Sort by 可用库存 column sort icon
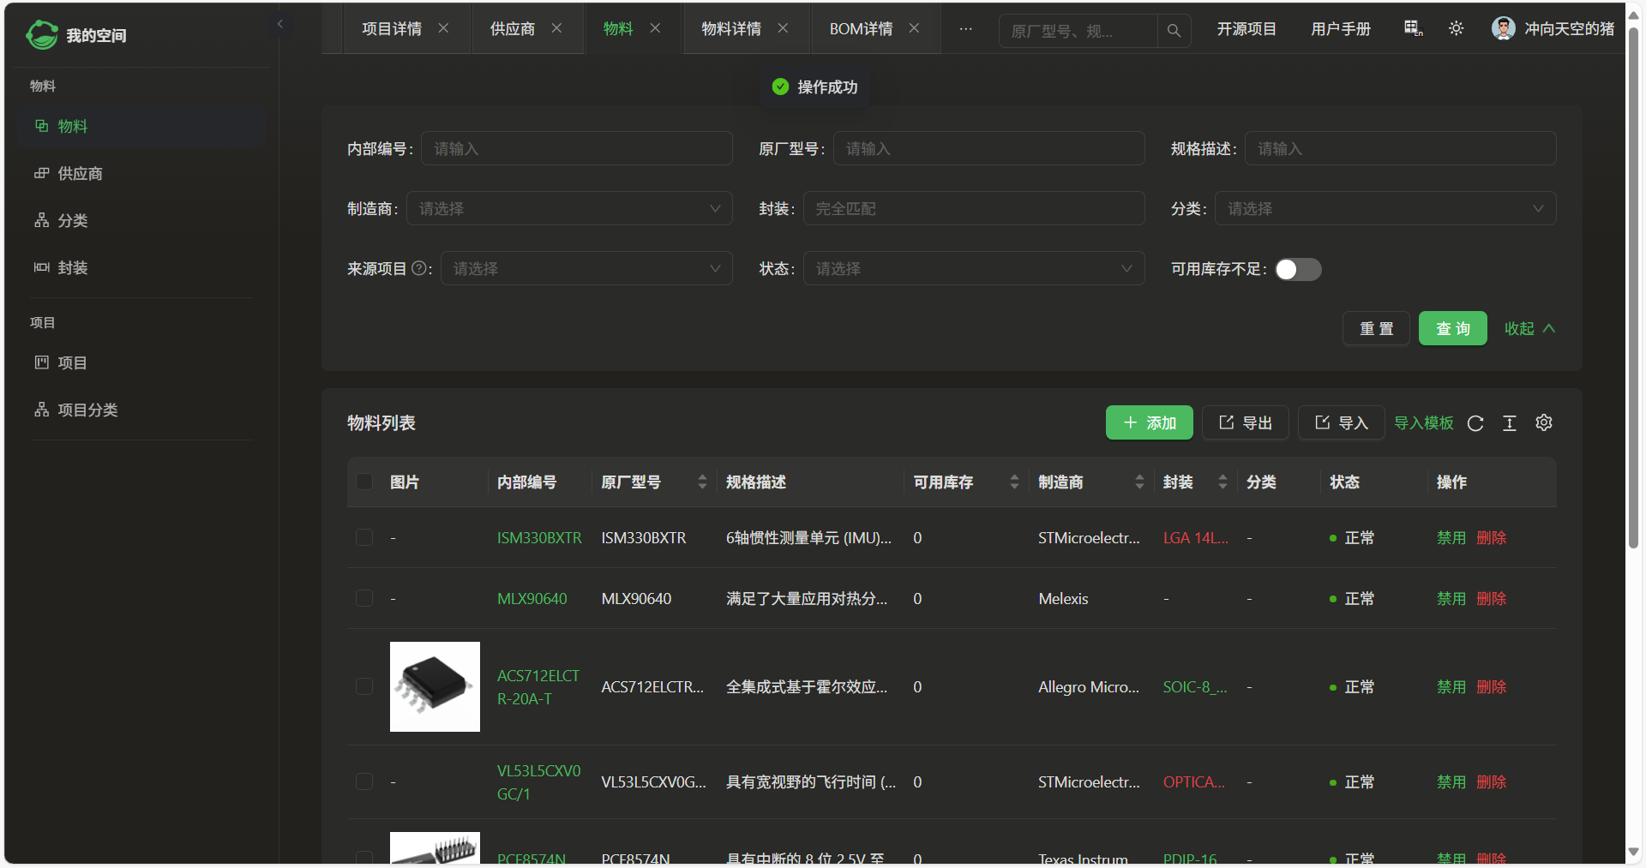This screenshot has height=868, width=1646. click(x=1014, y=482)
